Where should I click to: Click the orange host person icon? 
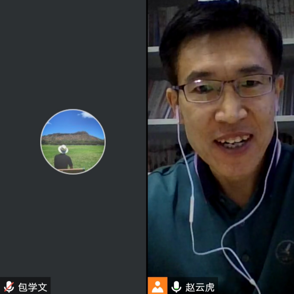click(158, 286)
